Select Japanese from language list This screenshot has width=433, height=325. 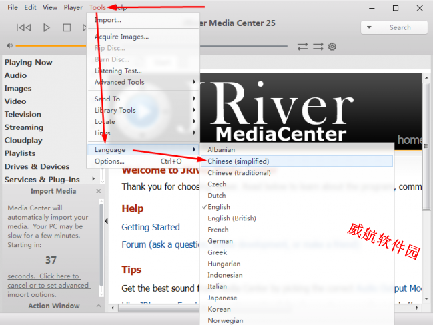pos(222,298)
